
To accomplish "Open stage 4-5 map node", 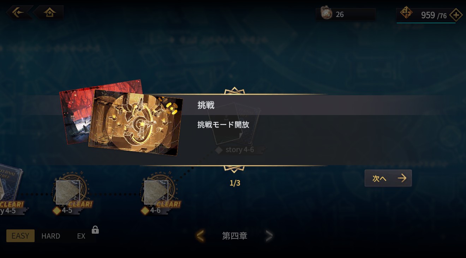I will point(68,192).
